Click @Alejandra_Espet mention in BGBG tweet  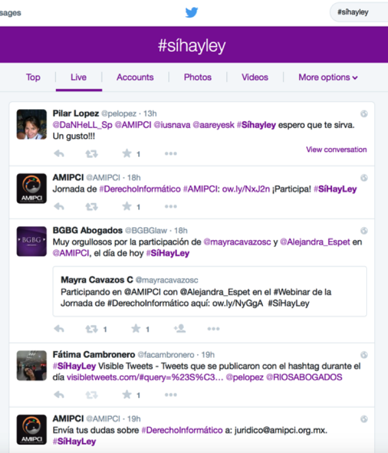pyautogui.click(x=315, y=242)
